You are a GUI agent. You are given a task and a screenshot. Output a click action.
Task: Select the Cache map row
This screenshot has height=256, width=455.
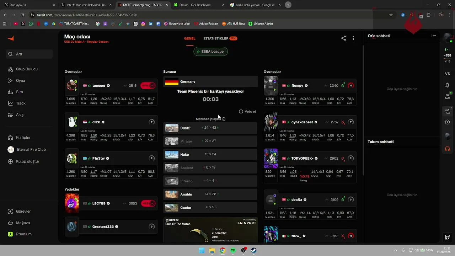click(210, 208)
